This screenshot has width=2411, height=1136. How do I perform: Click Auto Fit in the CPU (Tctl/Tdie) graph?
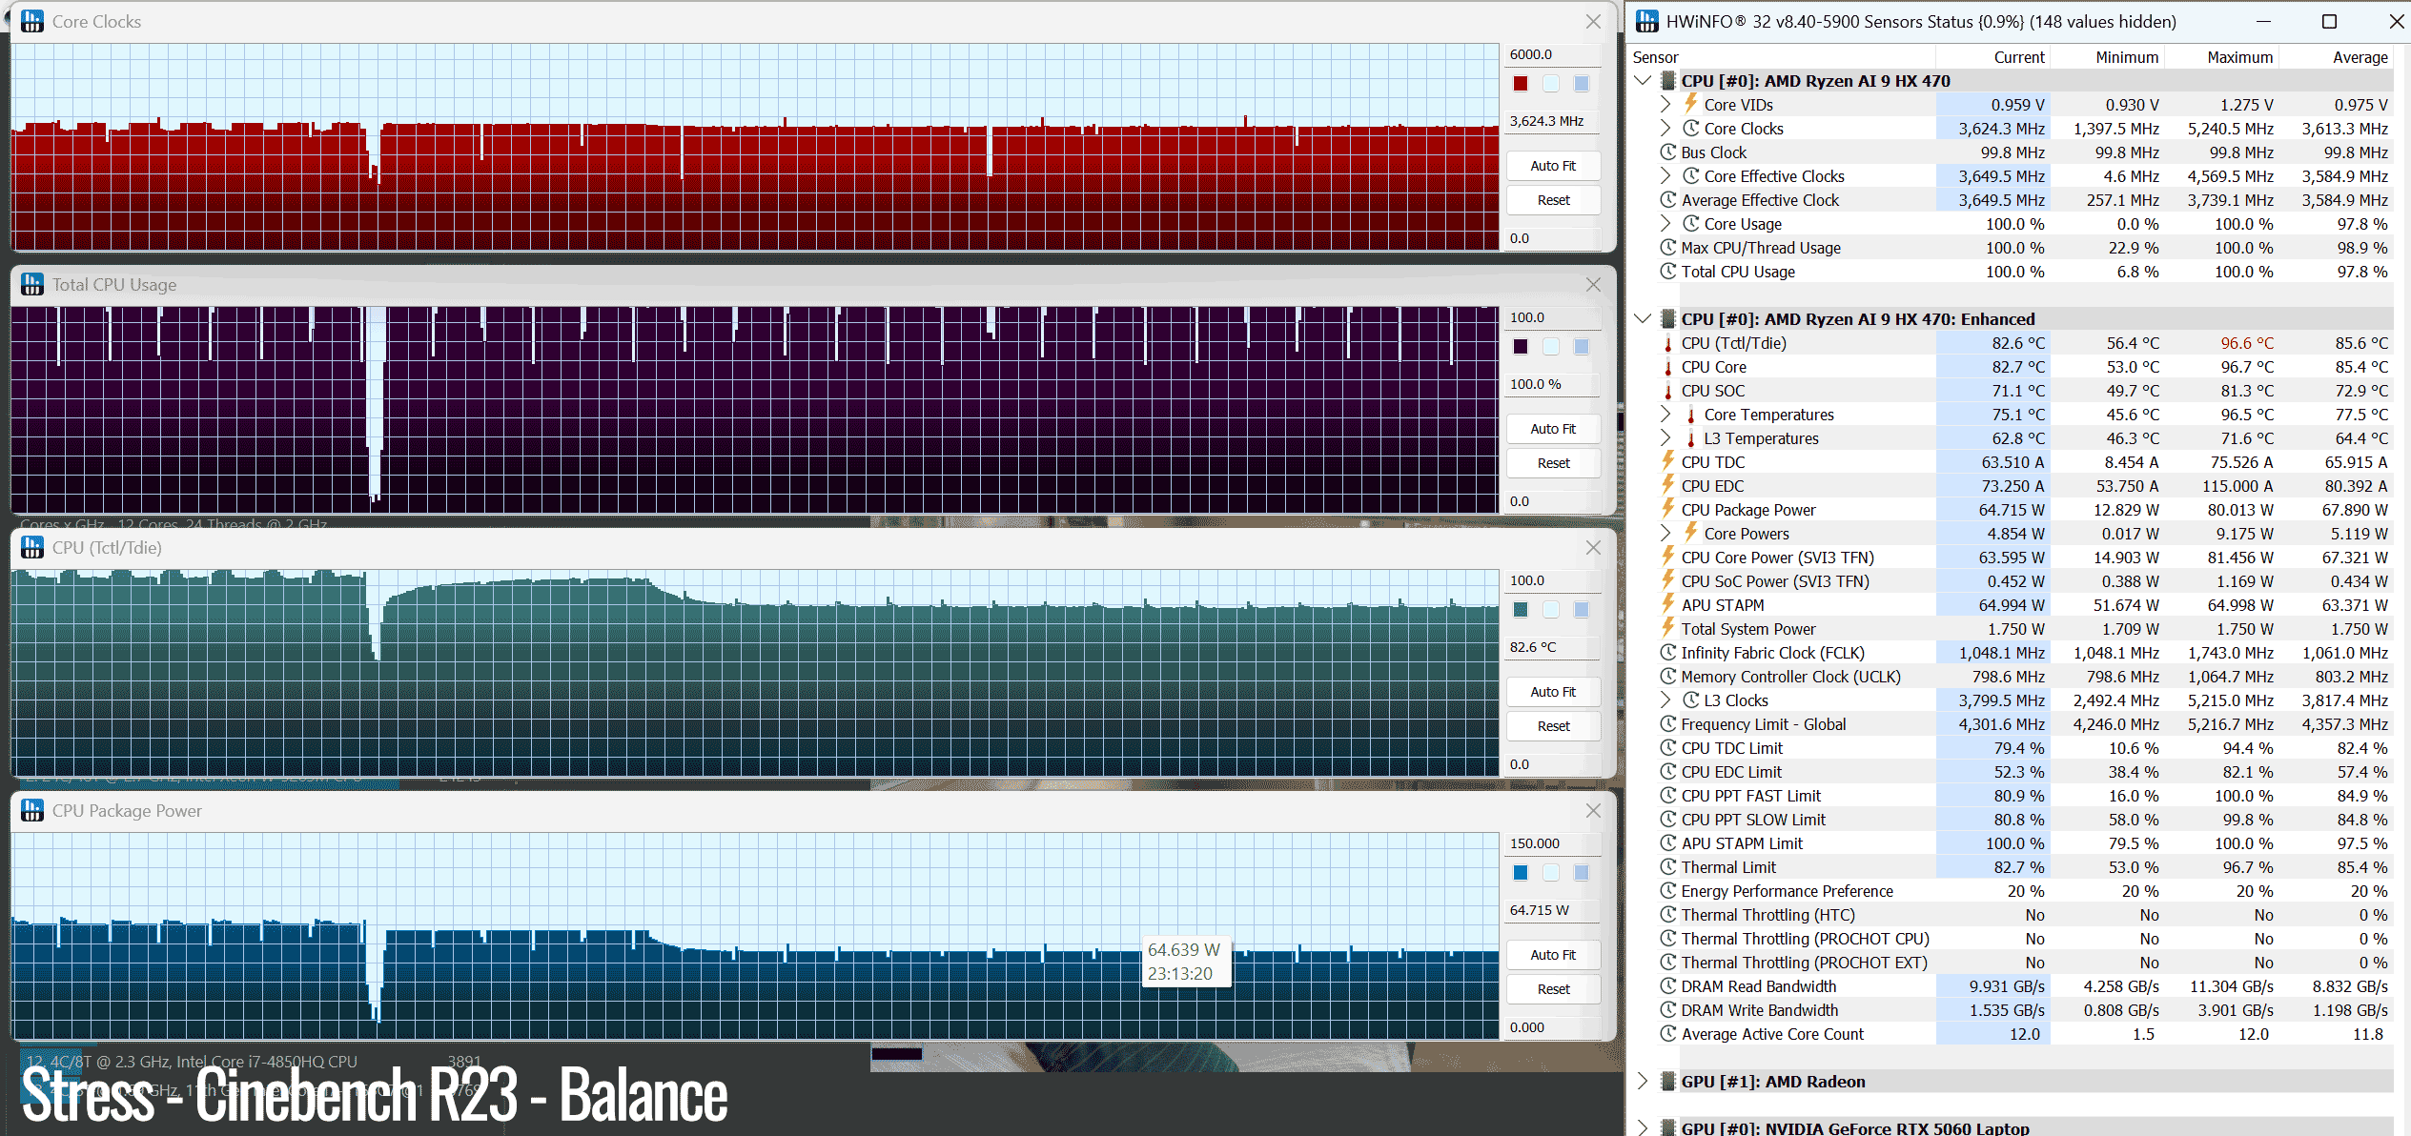(1553, 692)
